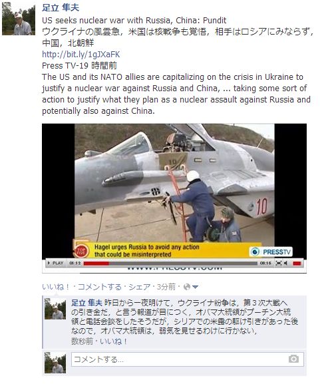The image size is (322, 388).
Task: Click camera icon in comment box
Action: [293, 359]
